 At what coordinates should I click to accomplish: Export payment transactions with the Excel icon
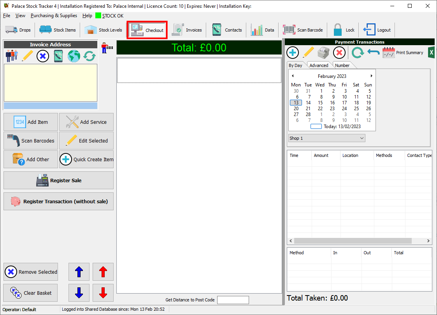[431, 53]
